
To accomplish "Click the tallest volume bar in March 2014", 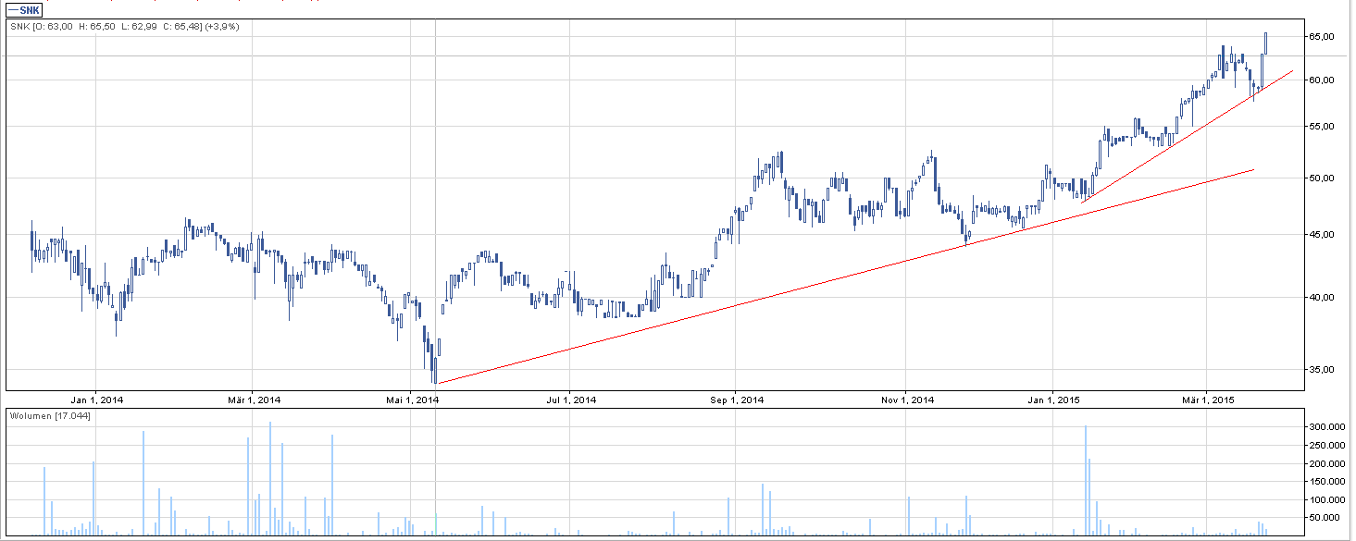I will (x=269, y=478).
